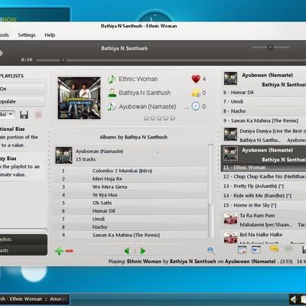Click playlist entry 6 - Humar Dil
This screenshot has width=306, height=306.
(264, 93)
